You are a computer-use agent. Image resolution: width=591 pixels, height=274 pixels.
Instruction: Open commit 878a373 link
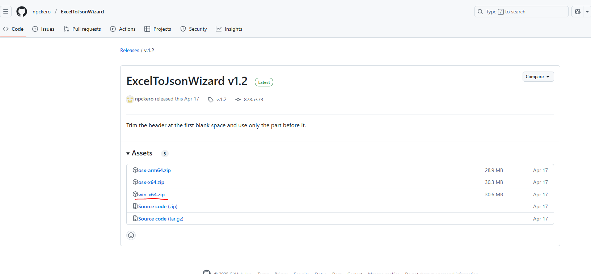[253, 99]
